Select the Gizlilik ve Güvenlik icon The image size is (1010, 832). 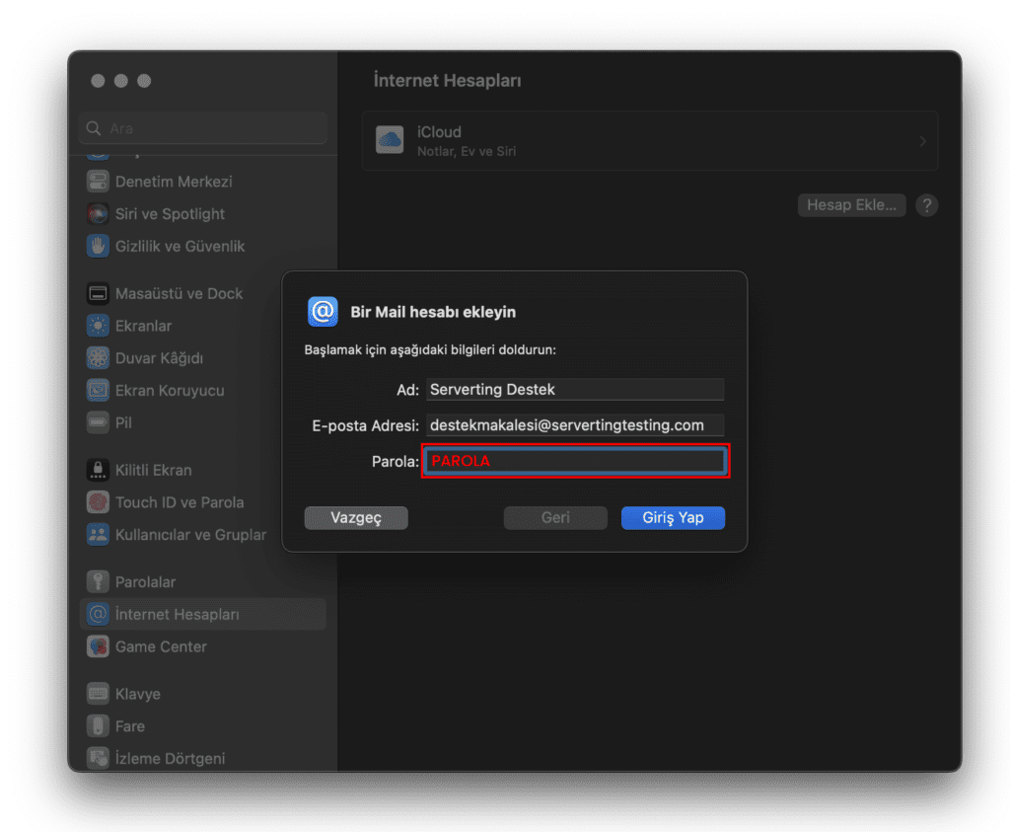[x=98, y=247]
